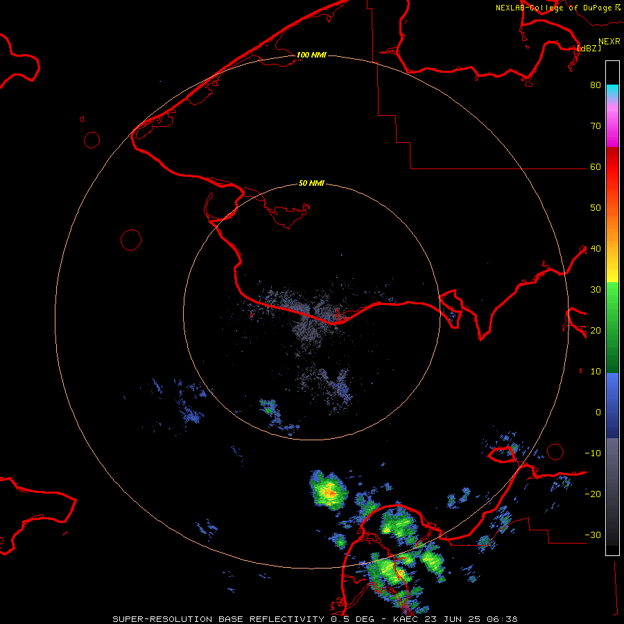The image size is (624, 624).
Task: Click the 50 NMI range ring label
Action: [x=311, y=184]
